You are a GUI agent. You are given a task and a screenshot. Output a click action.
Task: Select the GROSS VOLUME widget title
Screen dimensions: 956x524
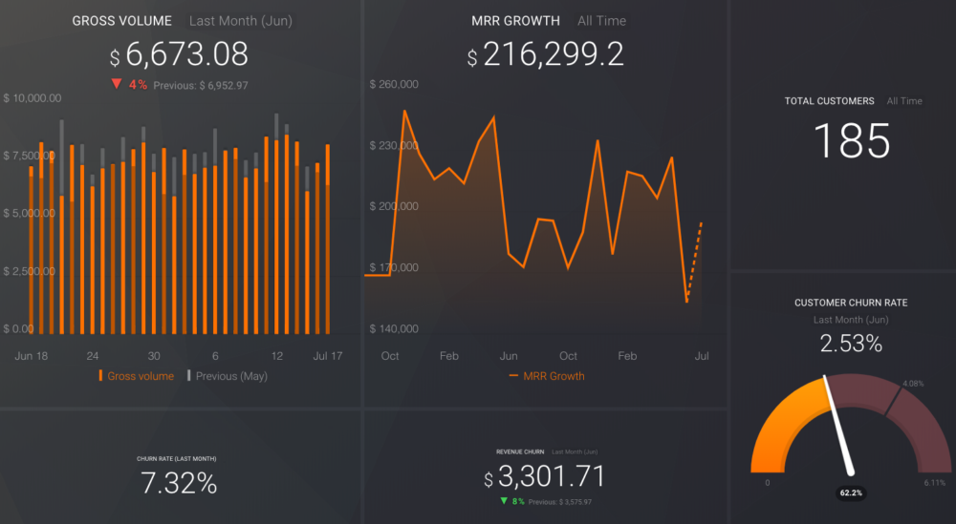[x=122, y=21]
